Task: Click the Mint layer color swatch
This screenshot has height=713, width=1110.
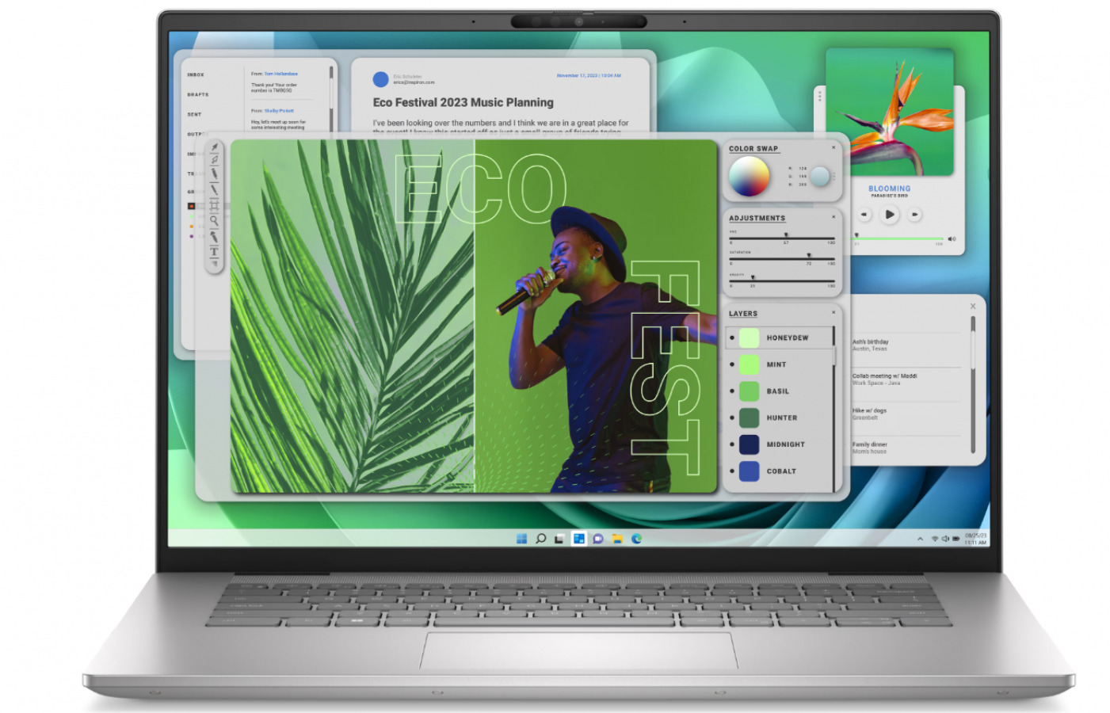Action: tap(750, 364)
